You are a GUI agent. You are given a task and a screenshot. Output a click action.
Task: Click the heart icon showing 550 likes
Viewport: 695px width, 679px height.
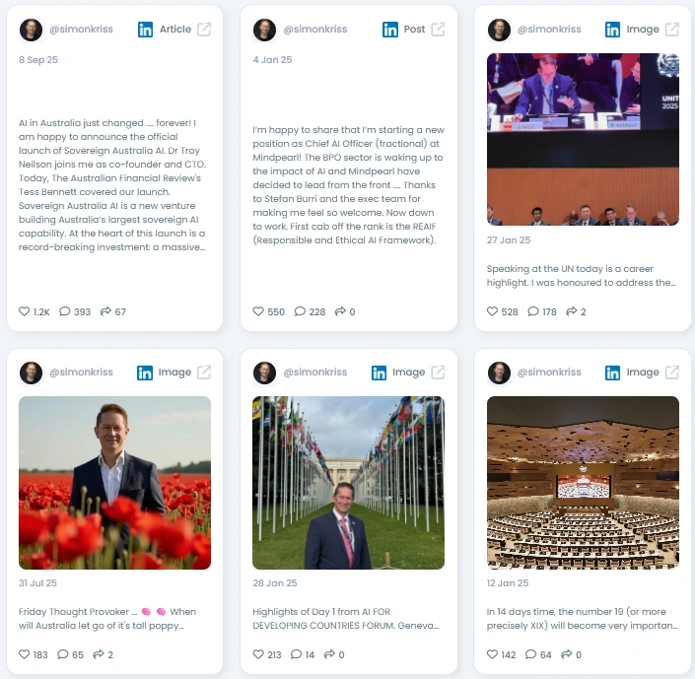[x=258, y=311]
